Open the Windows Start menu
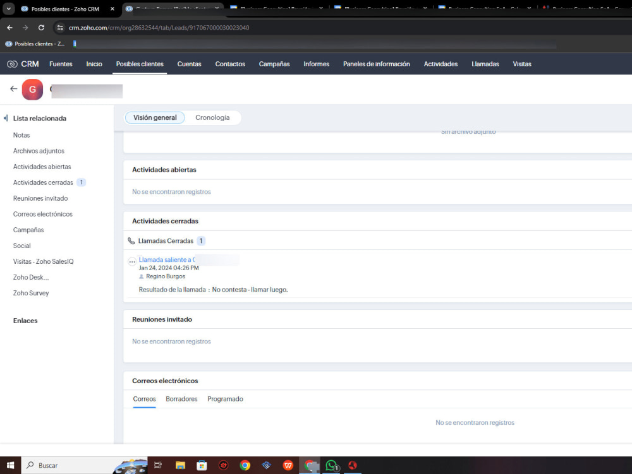 [x=11, y=465]
